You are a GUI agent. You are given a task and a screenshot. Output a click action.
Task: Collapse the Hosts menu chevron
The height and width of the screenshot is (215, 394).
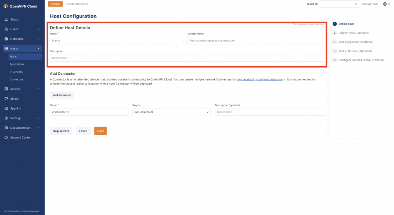coord(38,49)
